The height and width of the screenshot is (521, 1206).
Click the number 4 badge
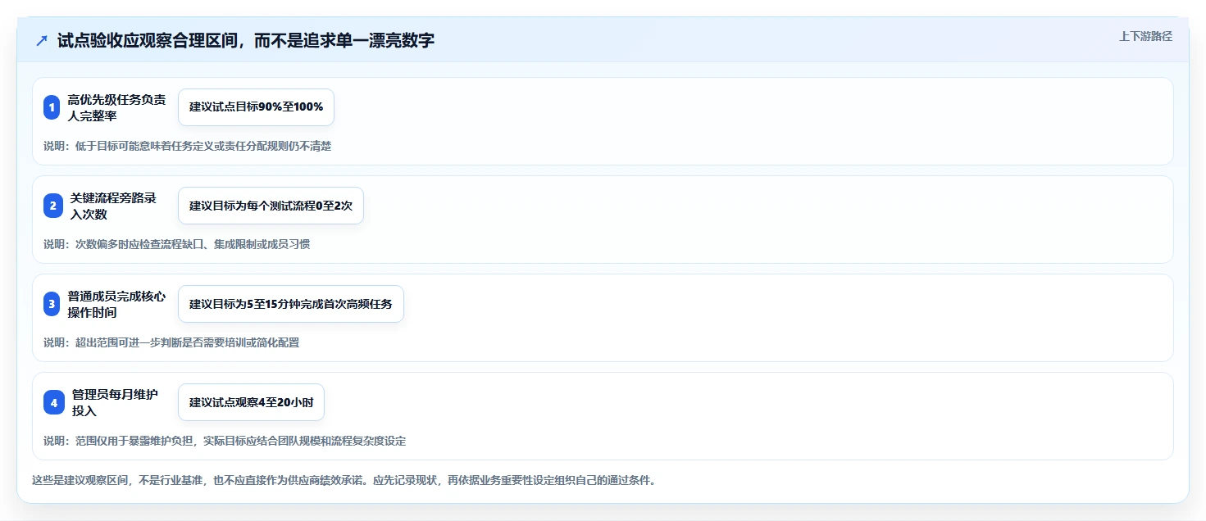(x=52, y=402)
